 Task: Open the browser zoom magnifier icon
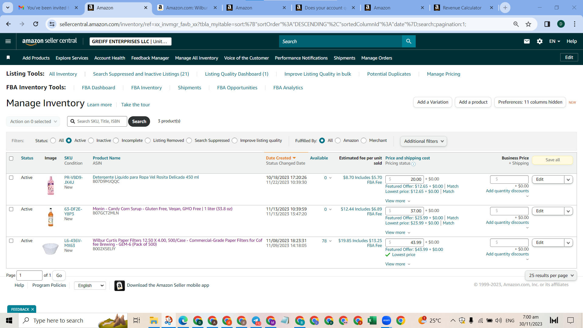(516, 24)
